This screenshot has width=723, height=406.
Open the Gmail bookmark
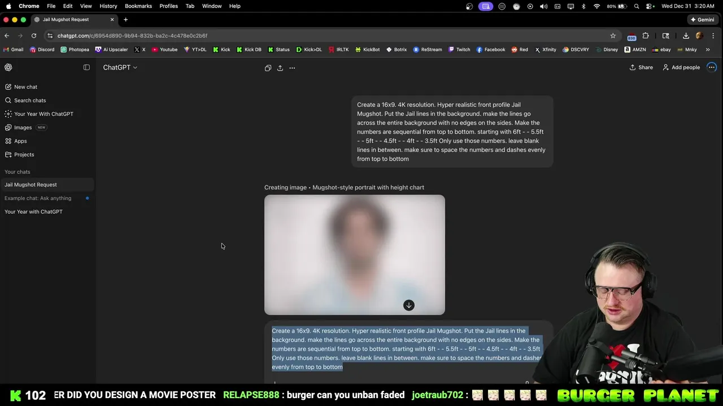coord(14,50)
